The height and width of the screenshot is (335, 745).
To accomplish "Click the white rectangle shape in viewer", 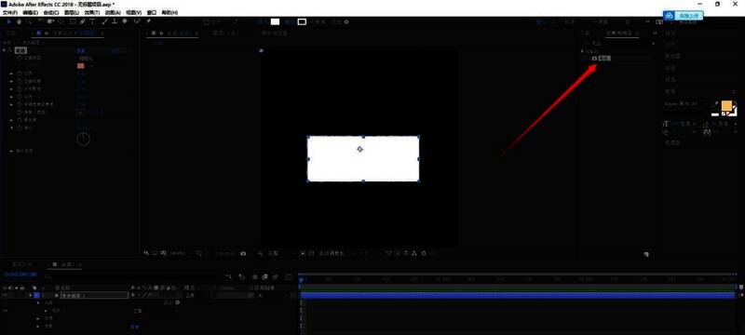I will click(x=363, y=158).
